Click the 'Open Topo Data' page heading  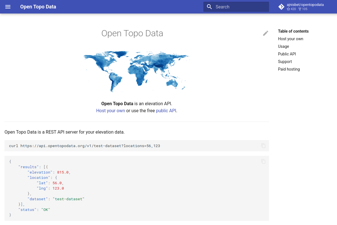[x=132, y=33]
